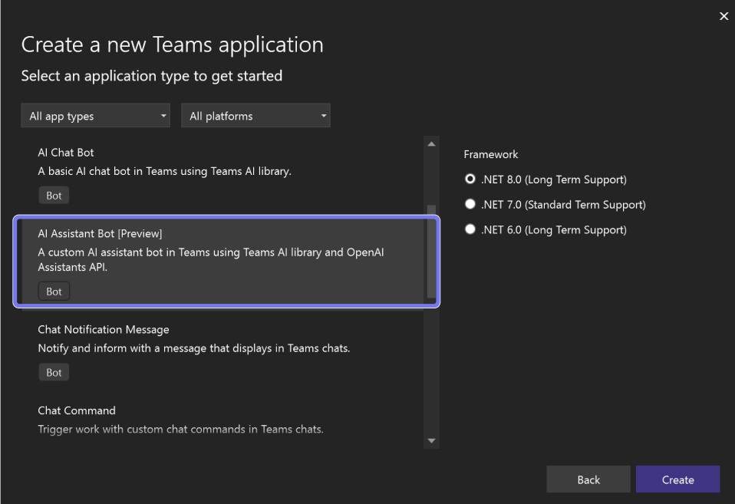Click the template list scrollbar thumb
The width and height of the screenshot is (735, 504).
431,253
